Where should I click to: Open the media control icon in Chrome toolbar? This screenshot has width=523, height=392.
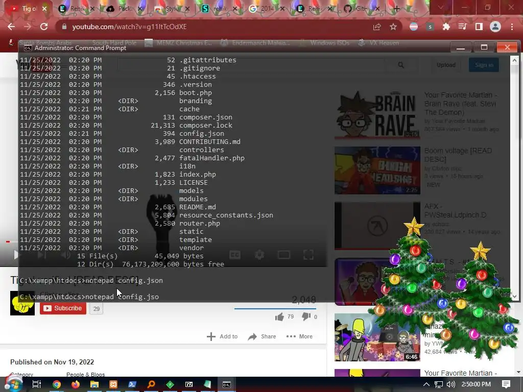(x=462, y=27)
